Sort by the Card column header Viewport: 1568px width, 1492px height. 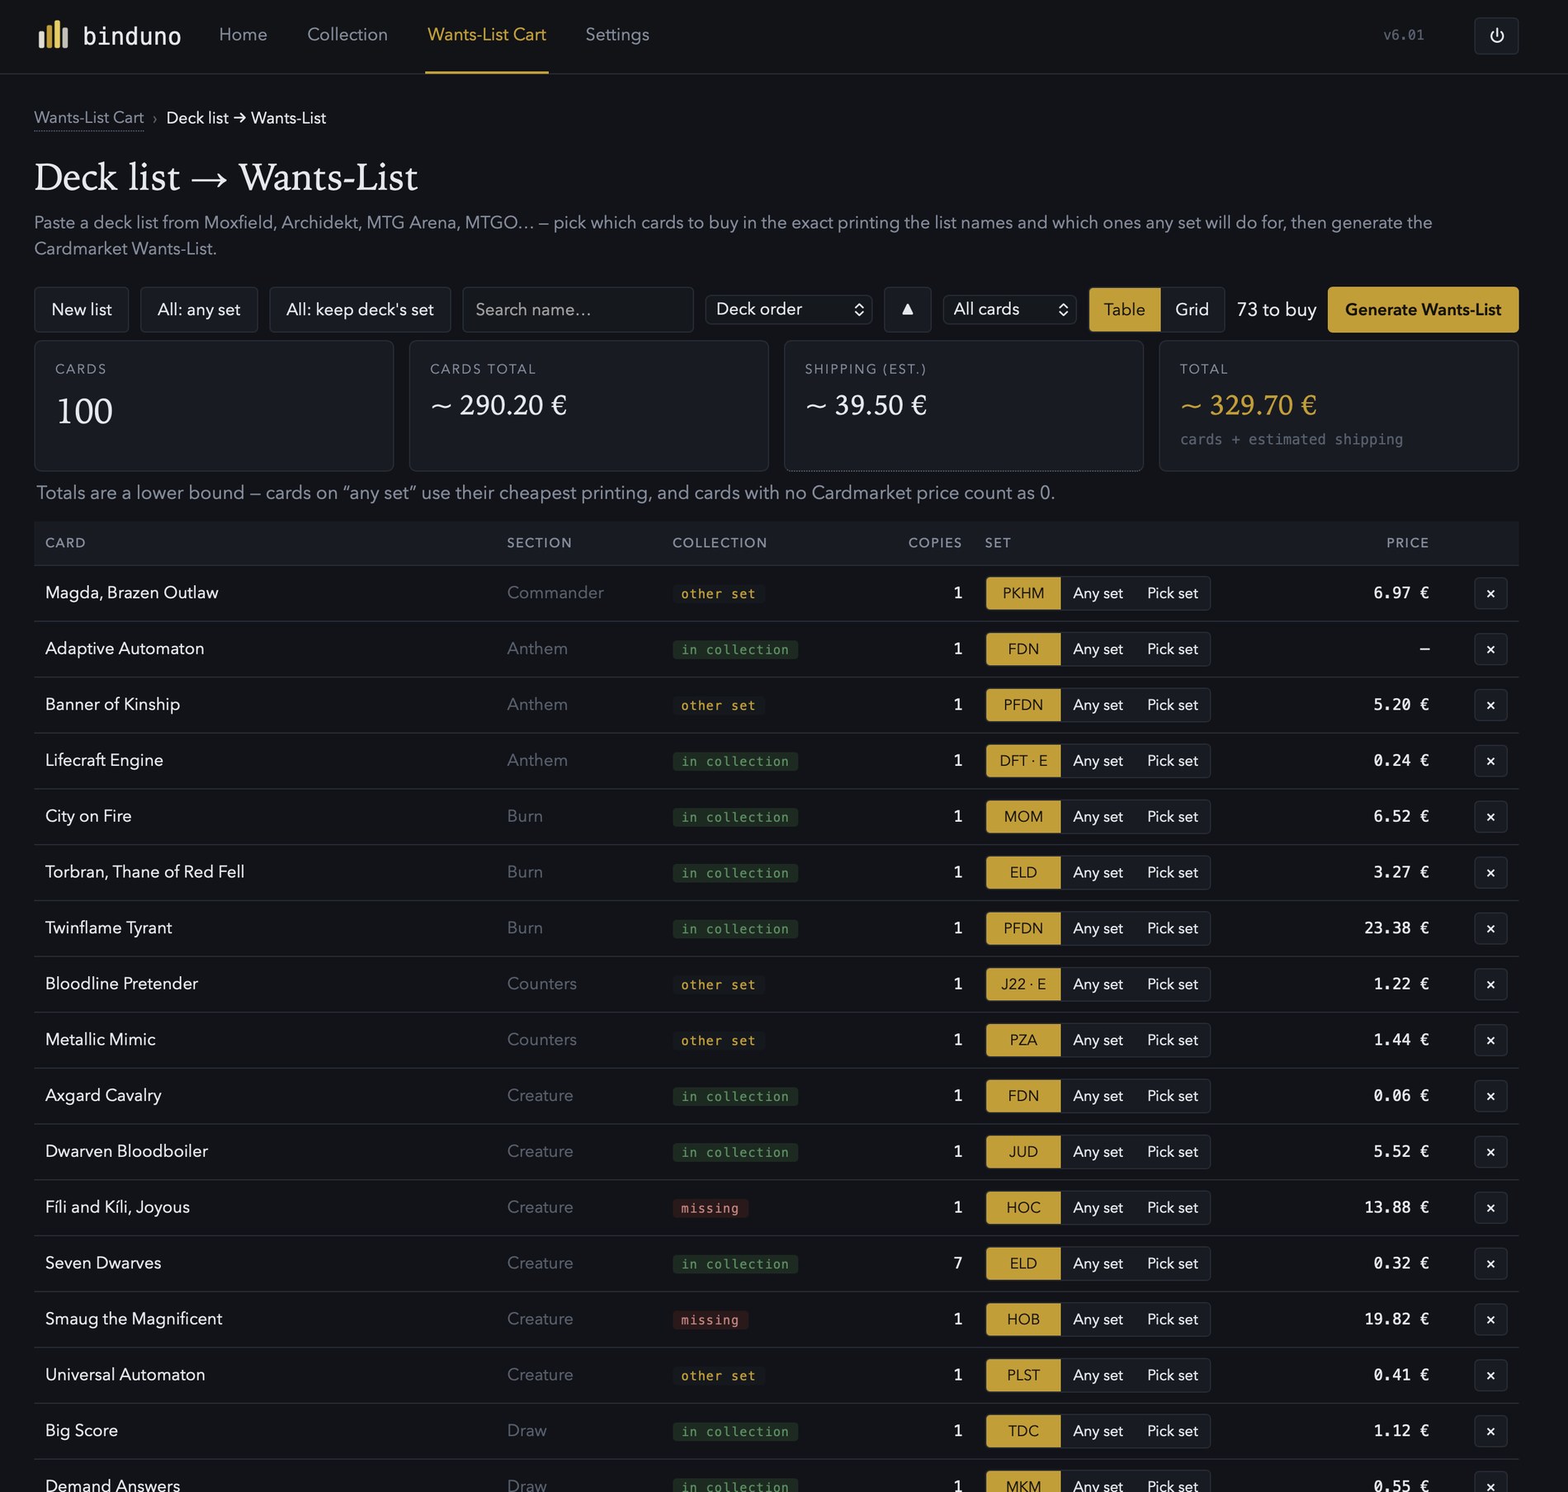pyautogui.click(x=65, y=543)
